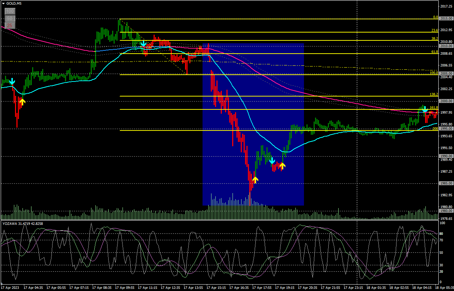The width and height of the screenshot is (454, 291).
Task: Select the 61.8 Fibonacci level label
Action: (434, 52)
